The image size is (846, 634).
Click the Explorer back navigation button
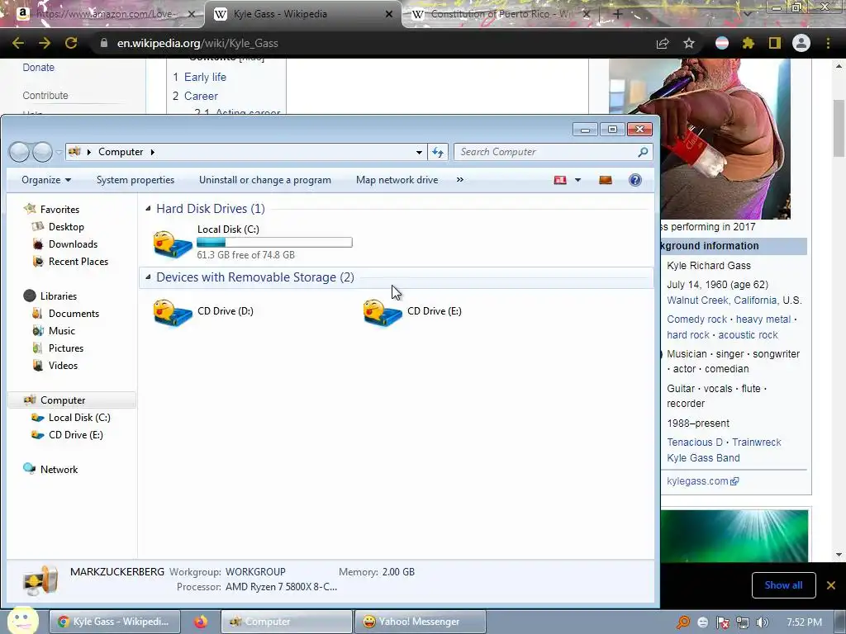point(20,152)
